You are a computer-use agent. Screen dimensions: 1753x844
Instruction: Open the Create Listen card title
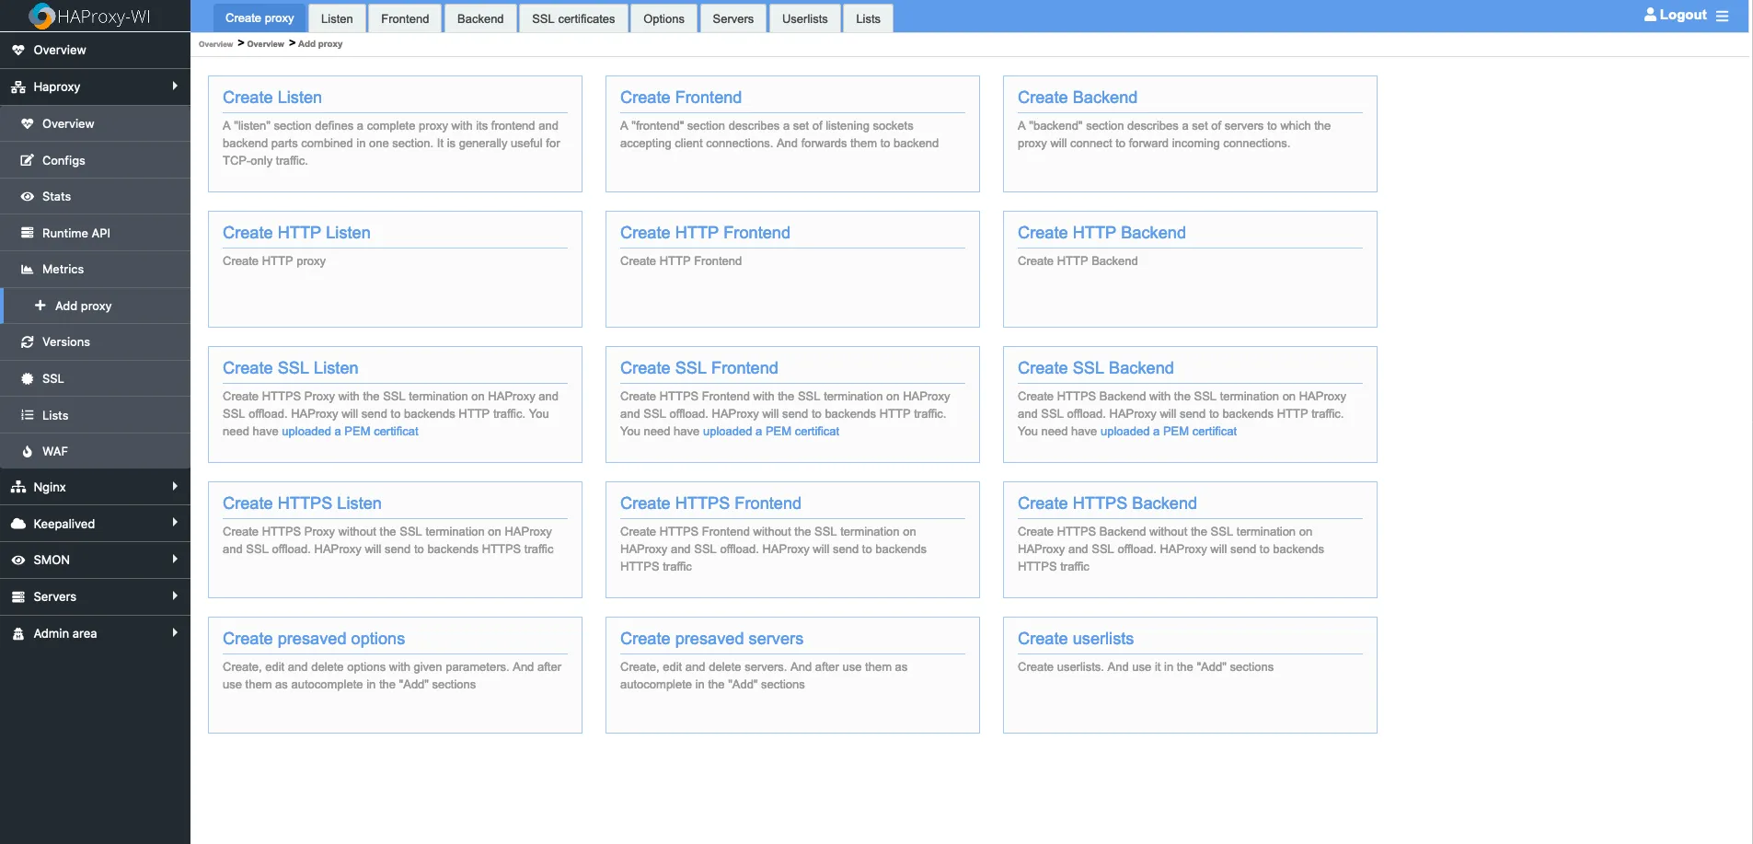[x=272, y=98]
